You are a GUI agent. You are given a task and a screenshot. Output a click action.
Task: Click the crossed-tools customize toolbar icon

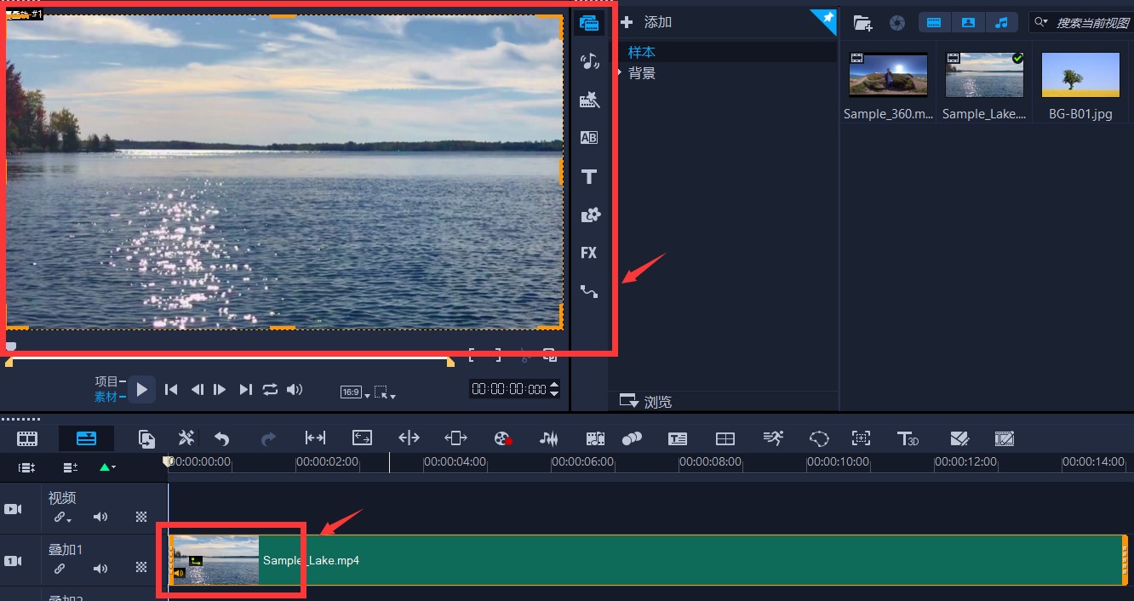coord(186,438)
